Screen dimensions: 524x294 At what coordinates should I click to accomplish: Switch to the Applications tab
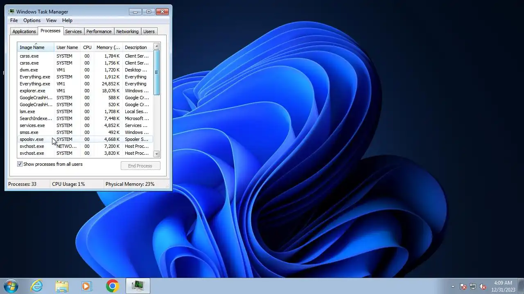coord(24,31)
